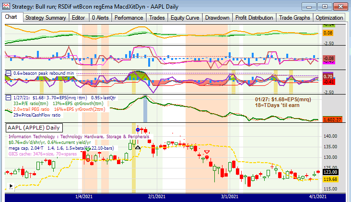Click the black up-triangle marker near 135
This screenshot has width=351, height=202.
click(x=138, y=147)
